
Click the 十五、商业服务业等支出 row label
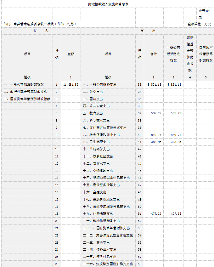tap(101, 185)
